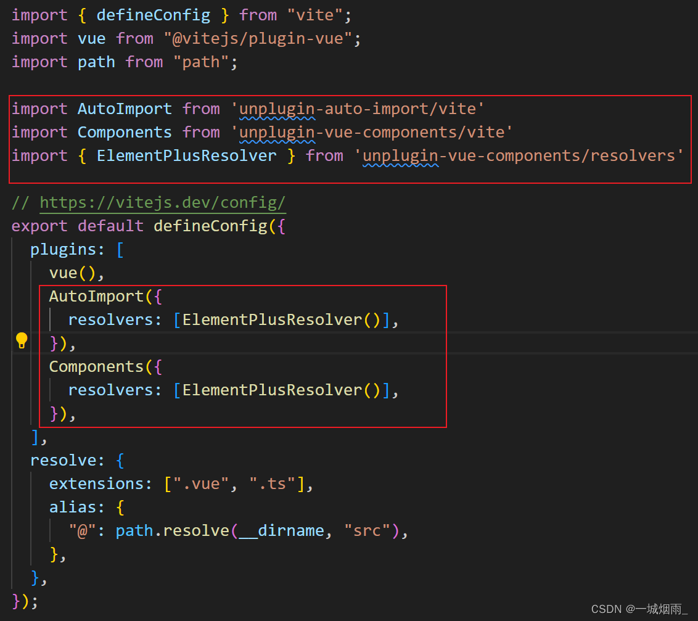
Task: Place cursor on AutoImport( plugin call
Action: pyautogui.click(x=96, y=297)
